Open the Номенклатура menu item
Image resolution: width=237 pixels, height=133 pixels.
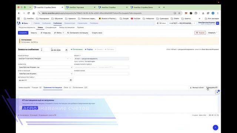tap(70, 23)
